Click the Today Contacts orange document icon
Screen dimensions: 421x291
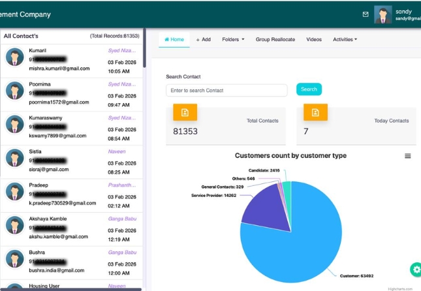coord(316,112)
